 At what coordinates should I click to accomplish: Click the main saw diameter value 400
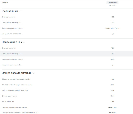click(113, 17)
